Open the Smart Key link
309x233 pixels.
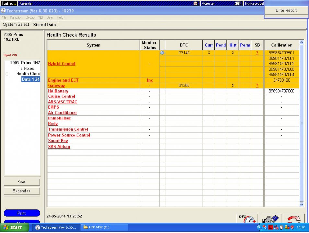click(58, 141)
